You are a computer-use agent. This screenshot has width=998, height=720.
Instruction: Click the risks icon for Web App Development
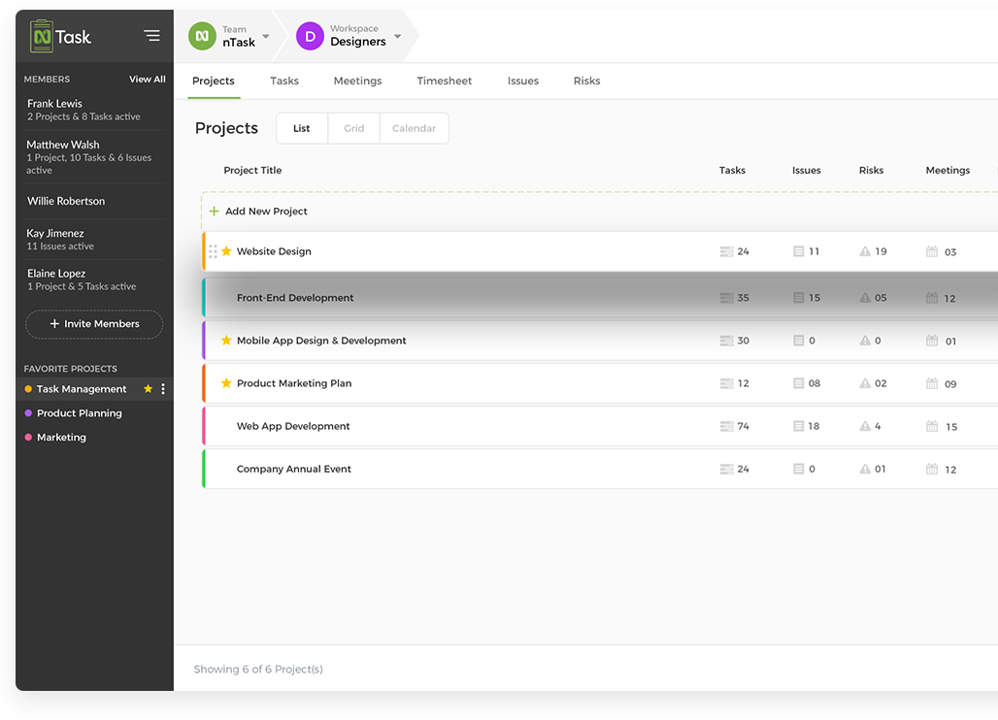tap(865, 426)
